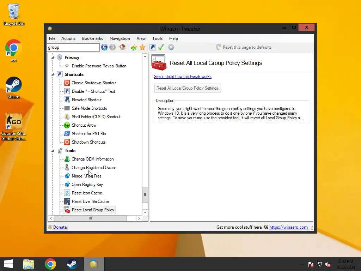
Task: Click the tree vertical scrollbar thumb
Action: pyautogui.click(x=145, y=194)
